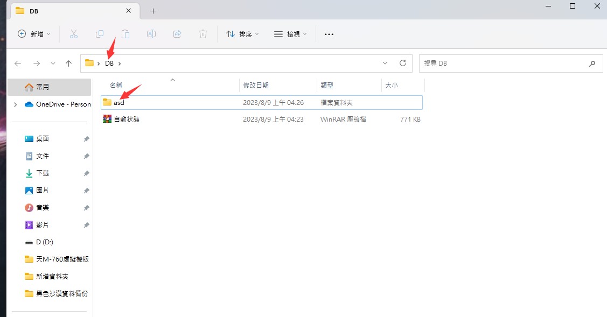
Task: Click the pin icon next to 影片
Action: (x=86, y=226)
